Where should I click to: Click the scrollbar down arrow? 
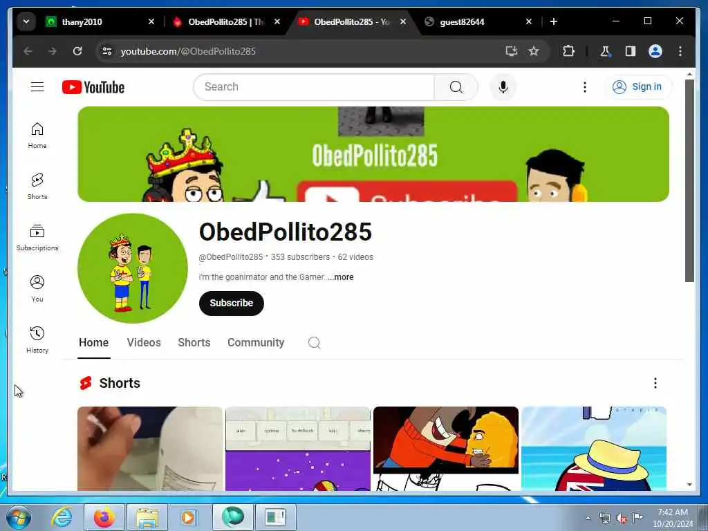point(689,485)
